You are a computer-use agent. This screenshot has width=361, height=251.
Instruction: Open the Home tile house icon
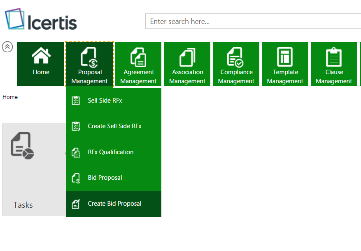pyautogui.click(x=41, y=56)
